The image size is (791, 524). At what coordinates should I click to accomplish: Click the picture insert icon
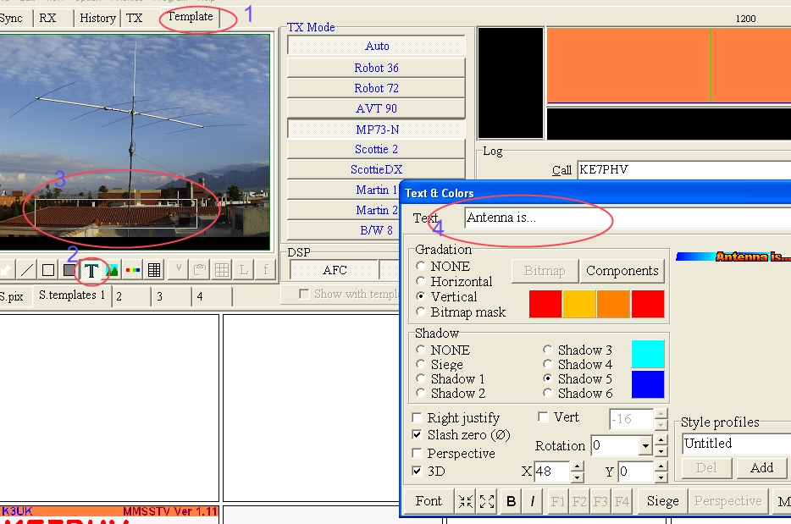coord(112,270)
